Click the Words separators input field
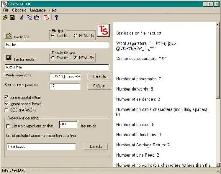Screen dimensions: 221x174 pyautogui.click(x=65, y=77)
